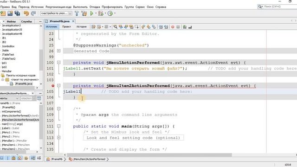Screen dimensions: 297x167
Task: Open the Источник menu
Action: (37, 7)
